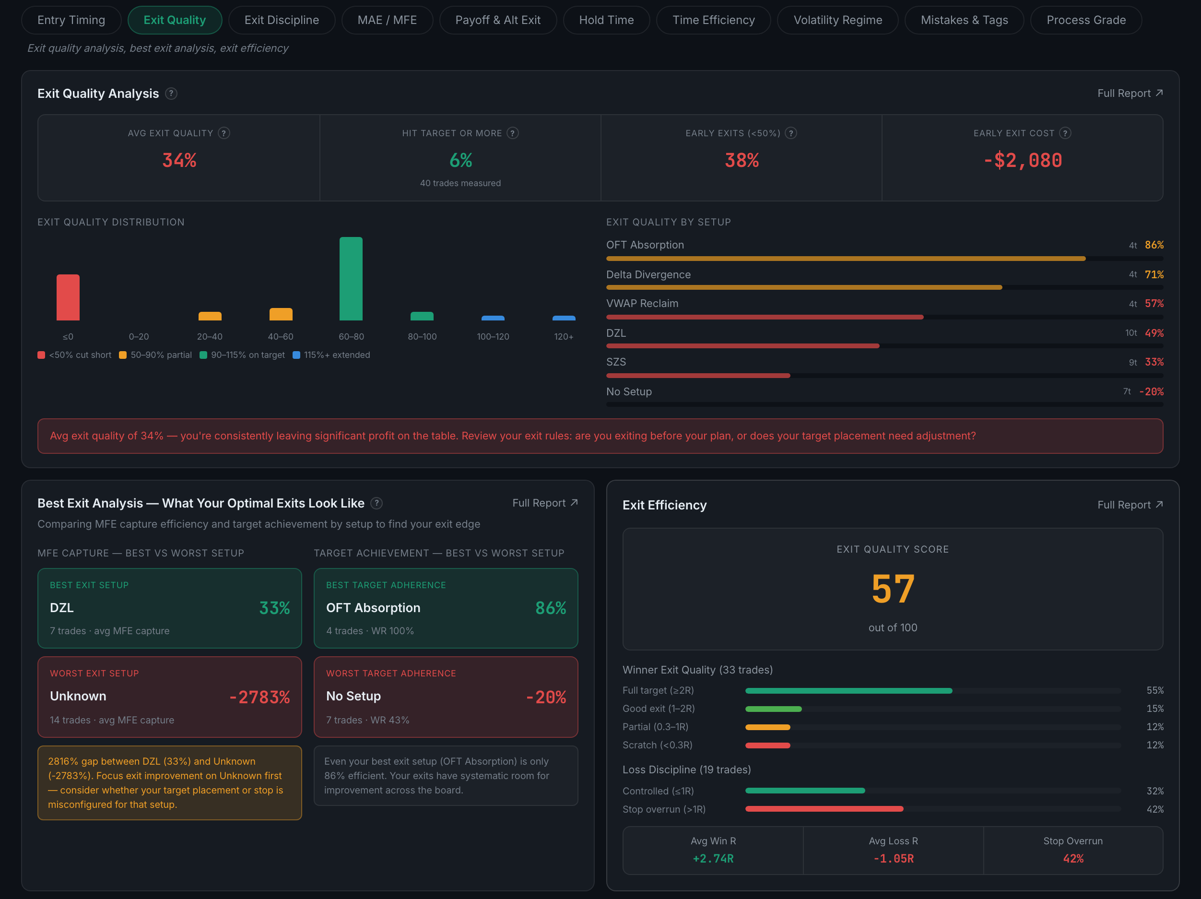The width and height of the screenshot is (1201, 899).
Task: Switch to the Exit Discipline tab
Action: (x=282, y=20)
